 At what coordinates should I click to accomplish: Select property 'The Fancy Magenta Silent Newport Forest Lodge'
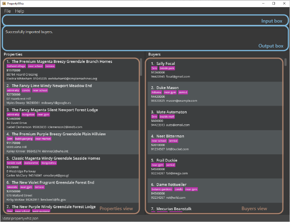click(x=71, y=118)
